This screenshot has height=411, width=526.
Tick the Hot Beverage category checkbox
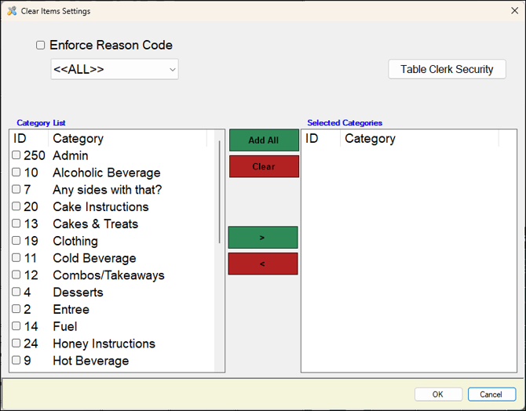16,361
